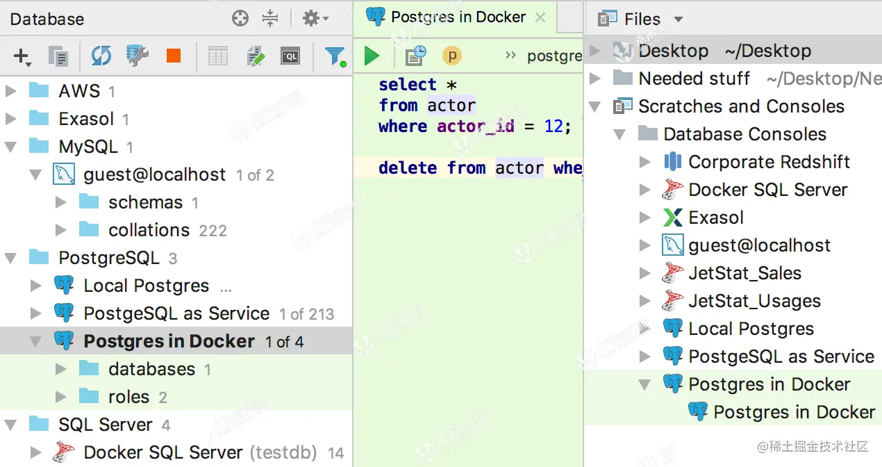Viewport: 882px width, 467px height.
Task: Open the gear settings menu in Database panel
Action: (x=315, y=19)
